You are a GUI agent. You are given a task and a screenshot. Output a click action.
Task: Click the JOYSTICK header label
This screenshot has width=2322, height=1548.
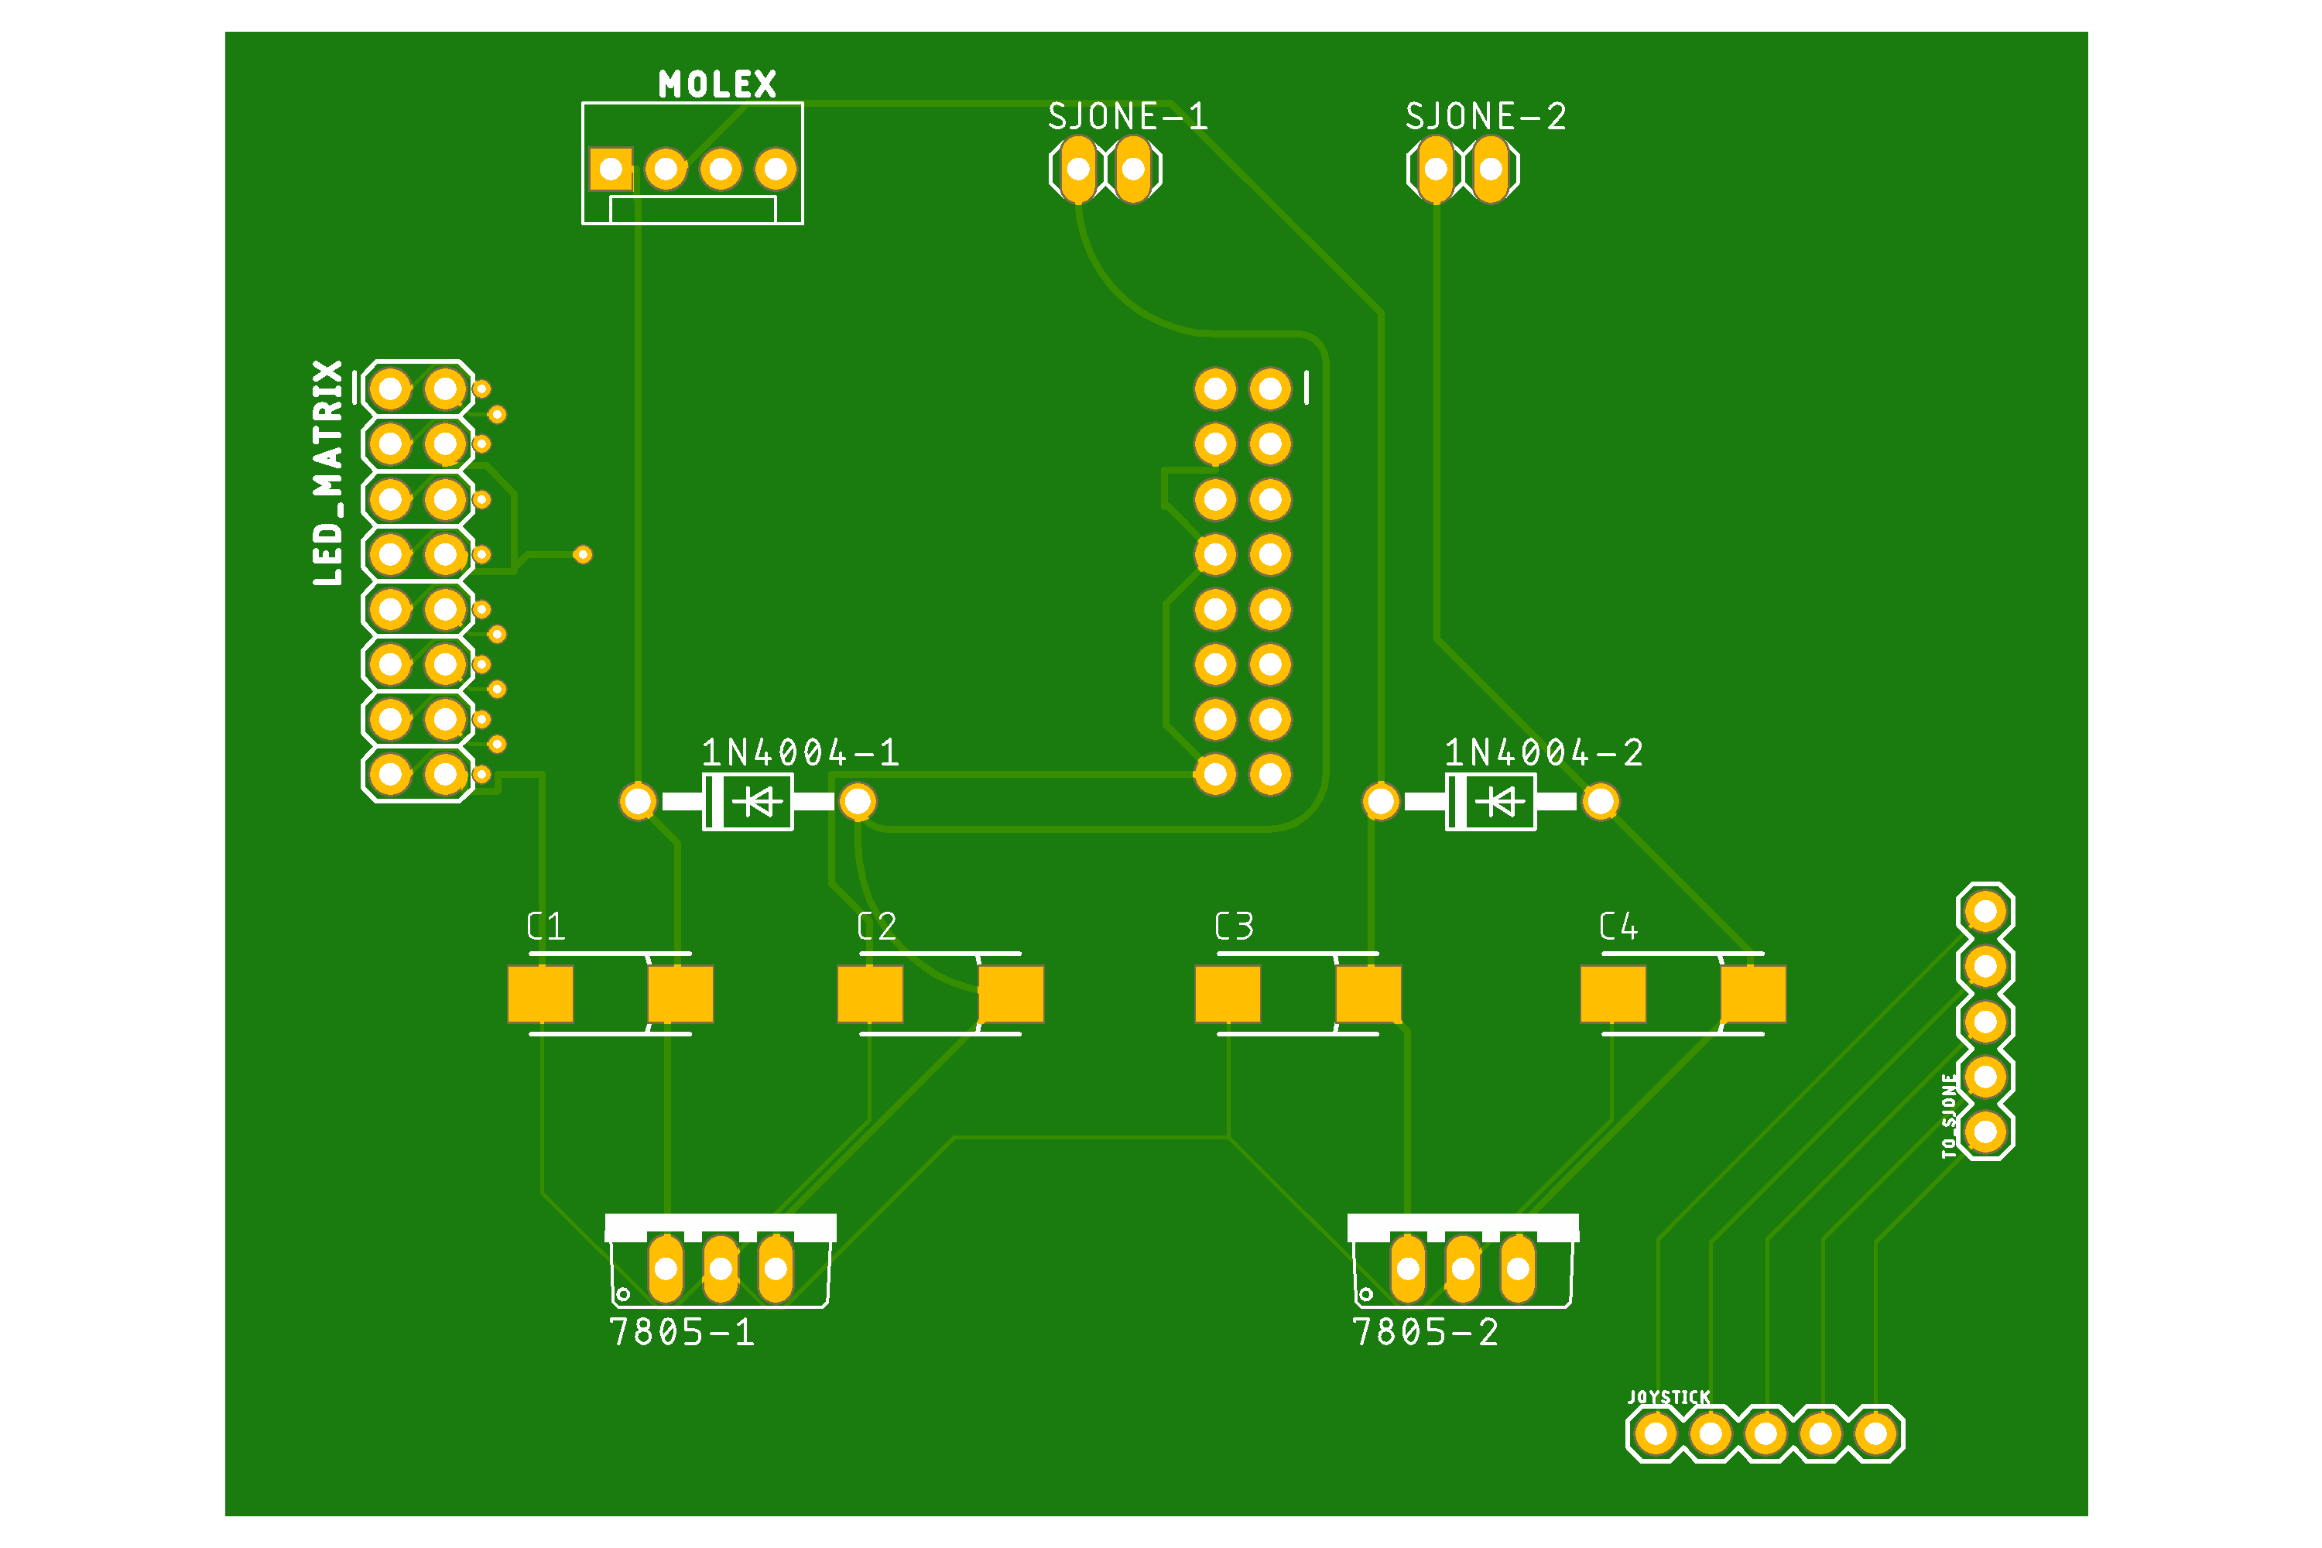point(1669,1397)
